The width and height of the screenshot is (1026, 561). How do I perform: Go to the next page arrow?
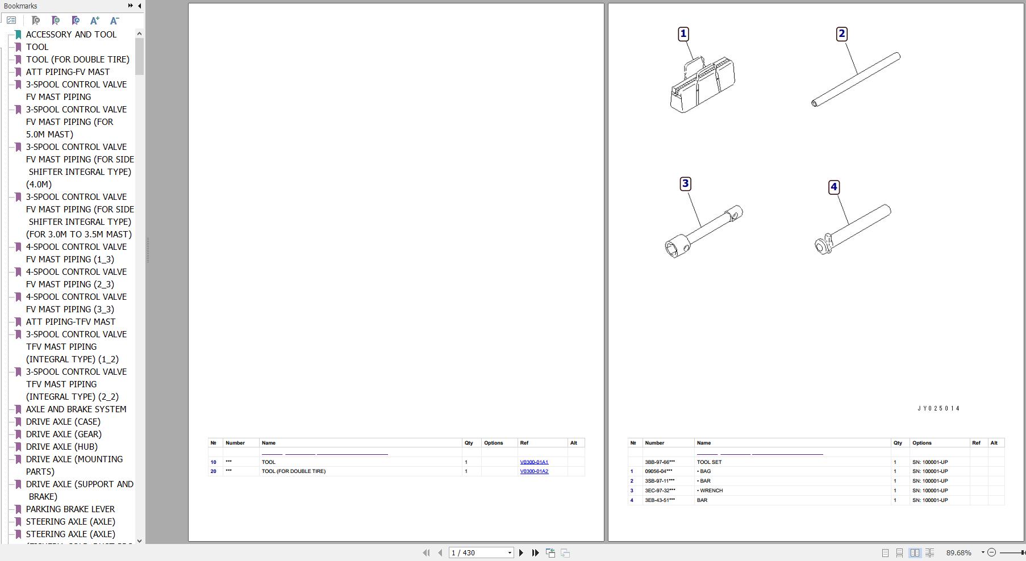(521, 552)
